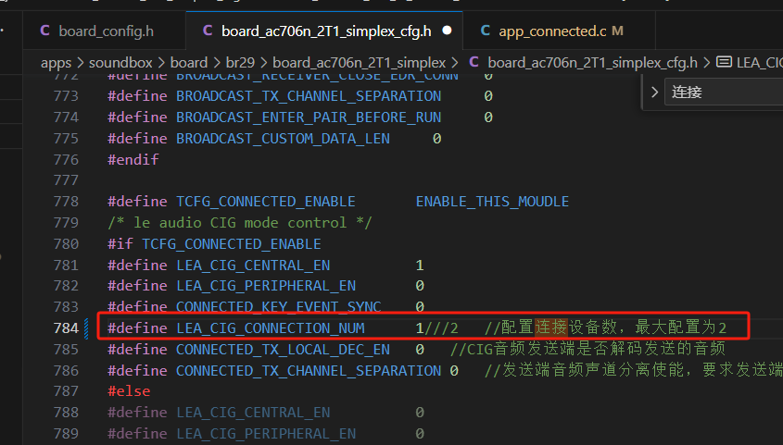Click TCFG_CONNECTED_ENABLE in the #if line
Viewport: 783px width, 445px height.
coord(232,244)
